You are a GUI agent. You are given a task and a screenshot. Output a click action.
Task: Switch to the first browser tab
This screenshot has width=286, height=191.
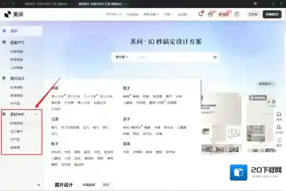coord(48,4)
